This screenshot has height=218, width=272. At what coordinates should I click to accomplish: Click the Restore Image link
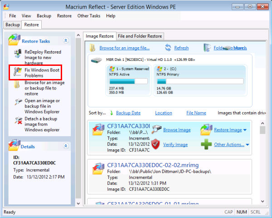[228, 130]
